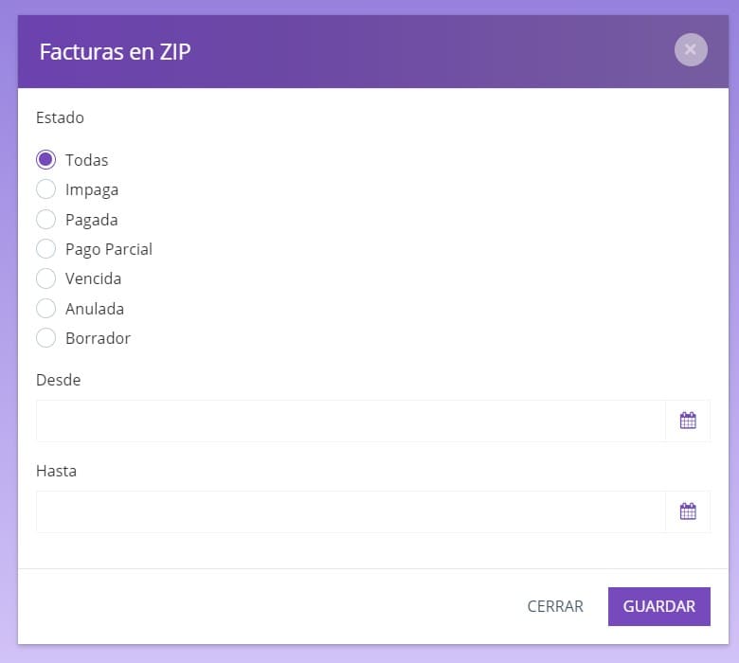This screenshot has width=739, height=663.
Task: Open the Hasta calendar date picker
Action: [688, 511]
